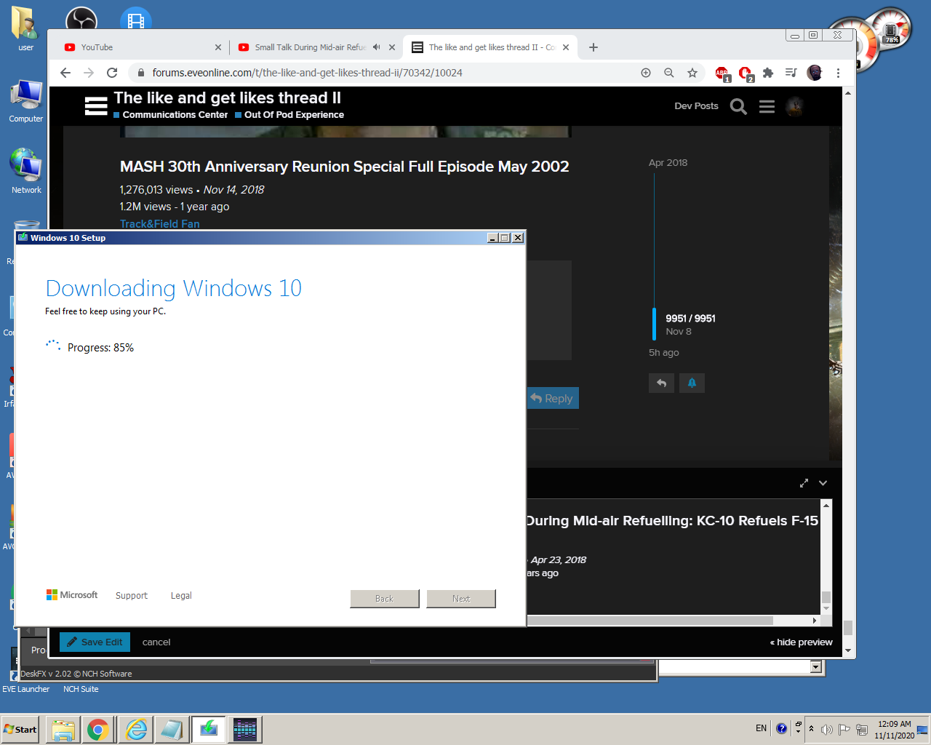Open the Adblock Plus extension
Image resolution: width=931 pixels, height=745 pixels.
722,73
